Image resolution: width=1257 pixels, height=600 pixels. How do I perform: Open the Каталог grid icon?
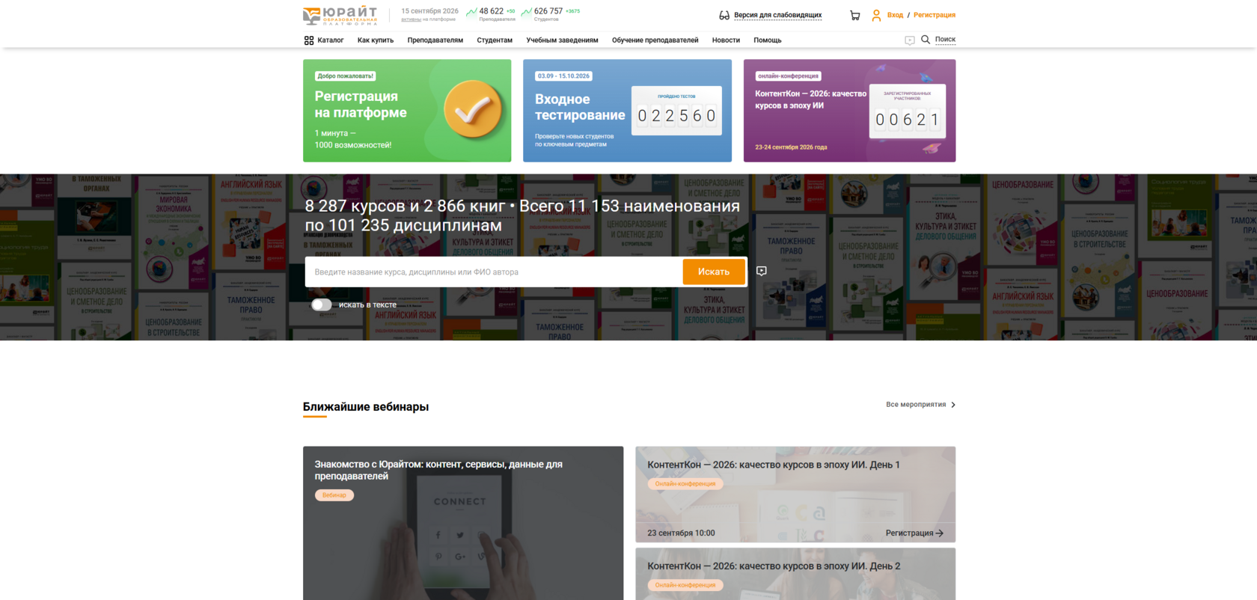pyautogui.click(x=309, y=40)
